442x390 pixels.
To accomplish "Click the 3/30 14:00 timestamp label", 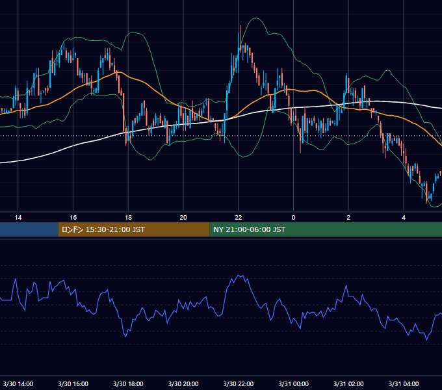I will pos(18,383).
